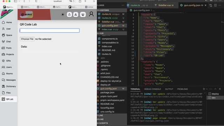This screenshot has width=224, height=126.
Task: Switch to the Debug Console panel tab
Action: coord(153,89)
